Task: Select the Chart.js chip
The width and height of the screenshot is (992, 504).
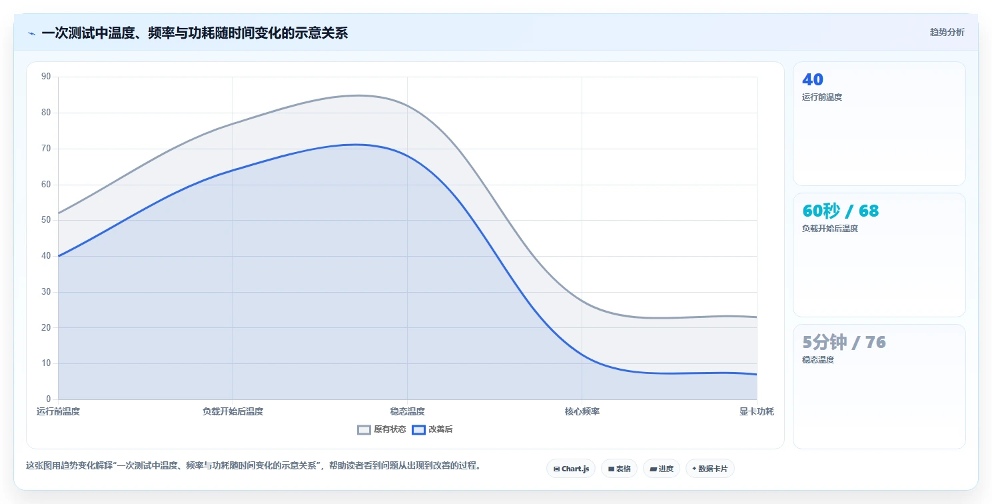Action: 571,469
